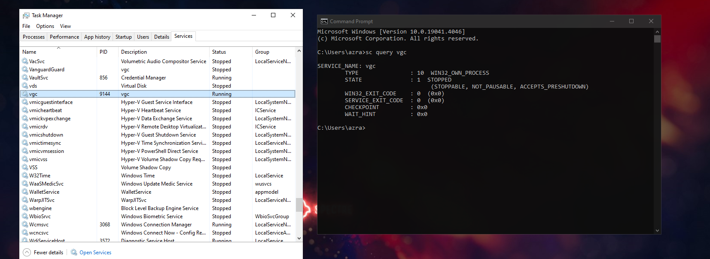Click the vds service gear icon
Screen dimensions: 710x259
25,86
